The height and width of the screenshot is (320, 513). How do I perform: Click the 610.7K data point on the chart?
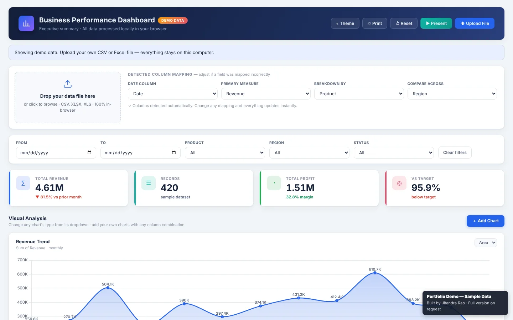[375, 273]
